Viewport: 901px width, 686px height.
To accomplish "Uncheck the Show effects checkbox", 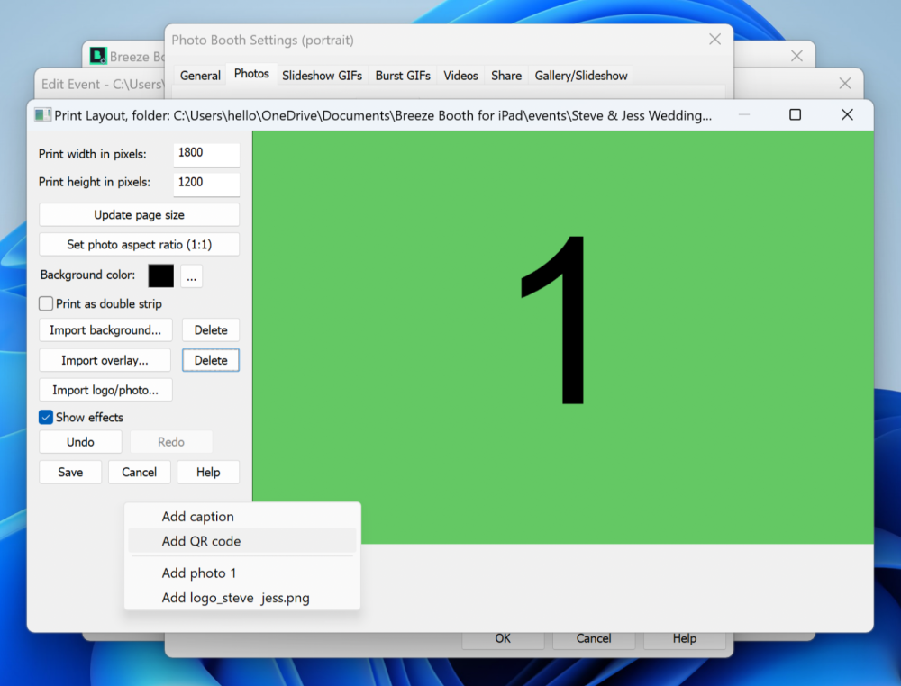I will point(46,418).
